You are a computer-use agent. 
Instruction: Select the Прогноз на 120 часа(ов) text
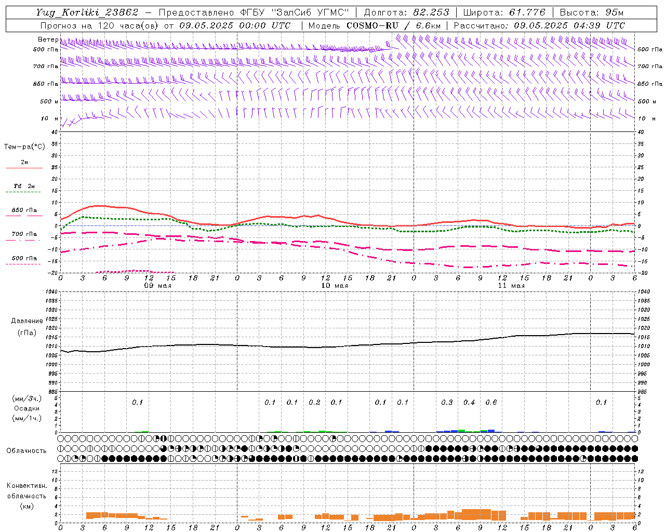point(100,25)
